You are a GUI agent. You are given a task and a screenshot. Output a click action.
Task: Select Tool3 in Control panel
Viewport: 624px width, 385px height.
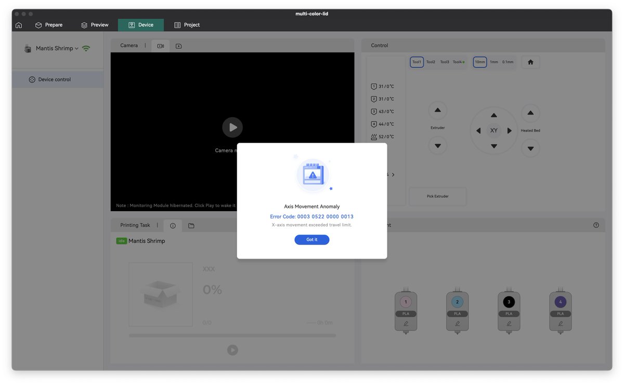tap(445, 62)
